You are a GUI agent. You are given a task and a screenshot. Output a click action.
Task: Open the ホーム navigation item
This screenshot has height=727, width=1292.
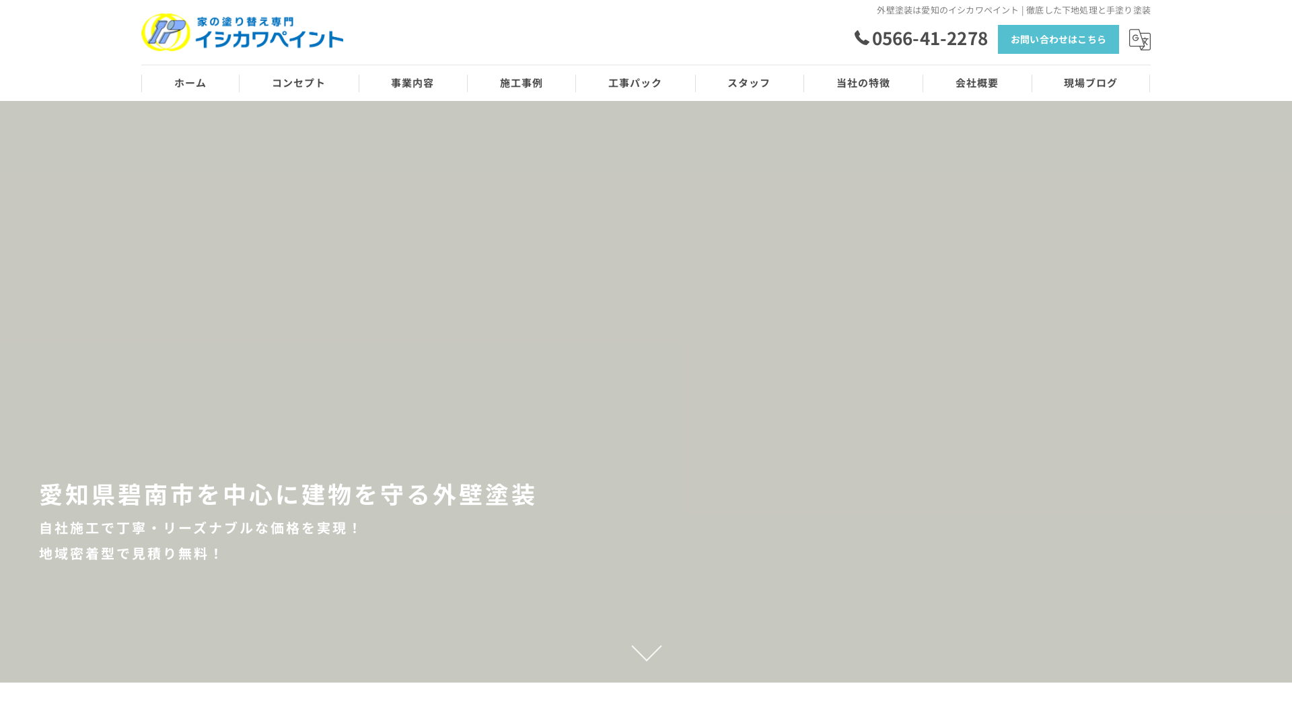(x=190, y=83)
